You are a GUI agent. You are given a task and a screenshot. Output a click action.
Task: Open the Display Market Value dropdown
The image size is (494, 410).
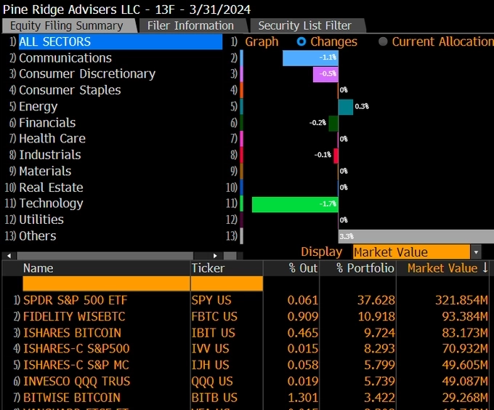(410, 252)
